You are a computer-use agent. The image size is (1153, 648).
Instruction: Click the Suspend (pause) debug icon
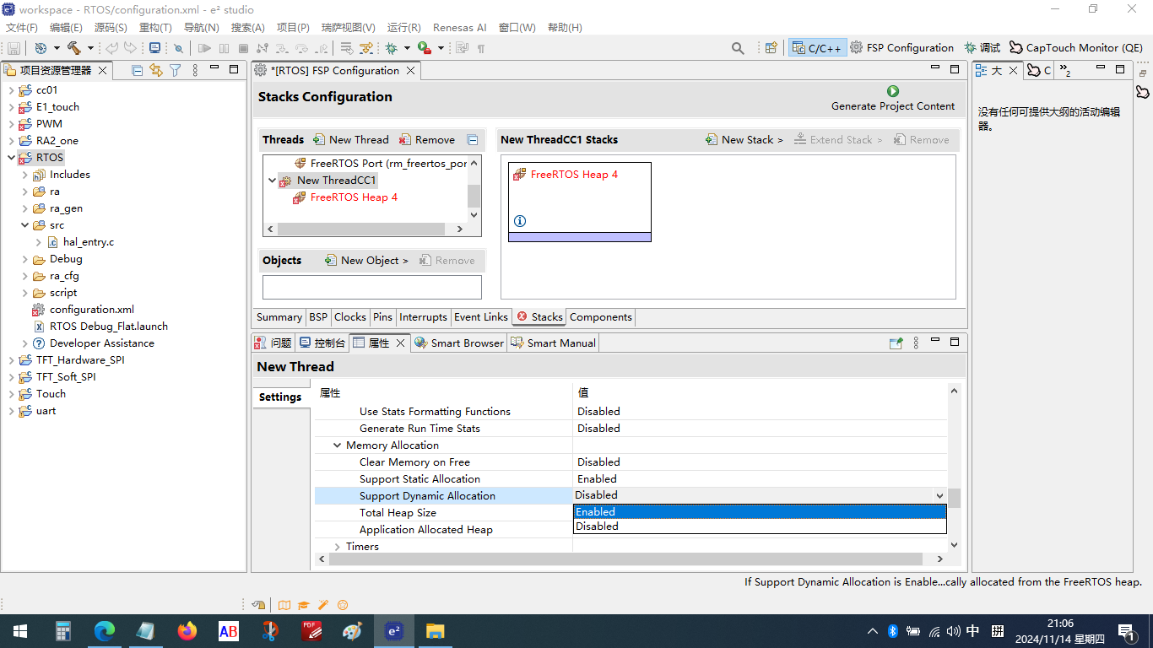pyautogui.click(x=224, y=48)
